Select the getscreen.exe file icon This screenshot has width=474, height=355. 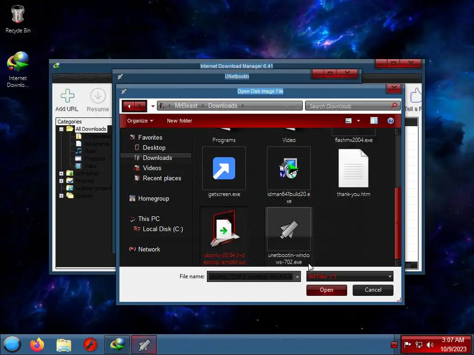(x=224, y=168)
